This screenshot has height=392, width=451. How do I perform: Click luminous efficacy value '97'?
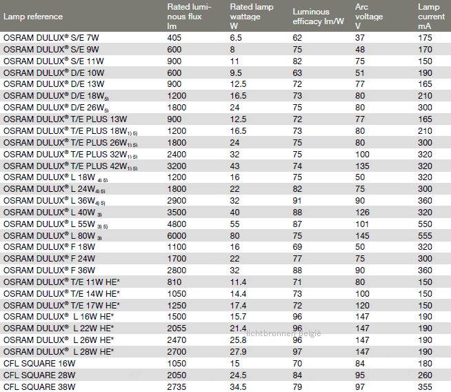pyautogui.click(x=297, y=352)
